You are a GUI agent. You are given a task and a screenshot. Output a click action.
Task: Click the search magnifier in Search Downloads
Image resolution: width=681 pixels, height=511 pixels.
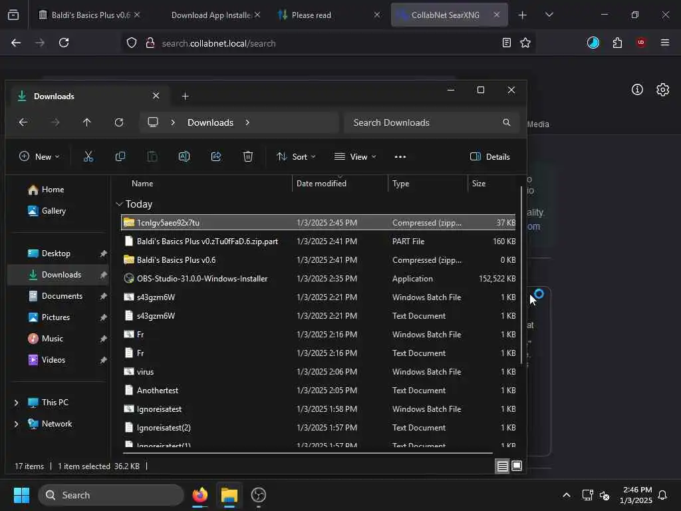tap(506, 122)
